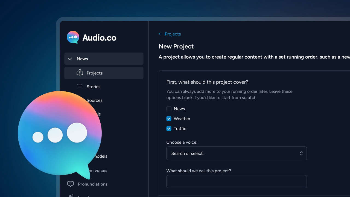
Task: Focus the project name input field
Action: pyautogui.click(x=237, y=182)
